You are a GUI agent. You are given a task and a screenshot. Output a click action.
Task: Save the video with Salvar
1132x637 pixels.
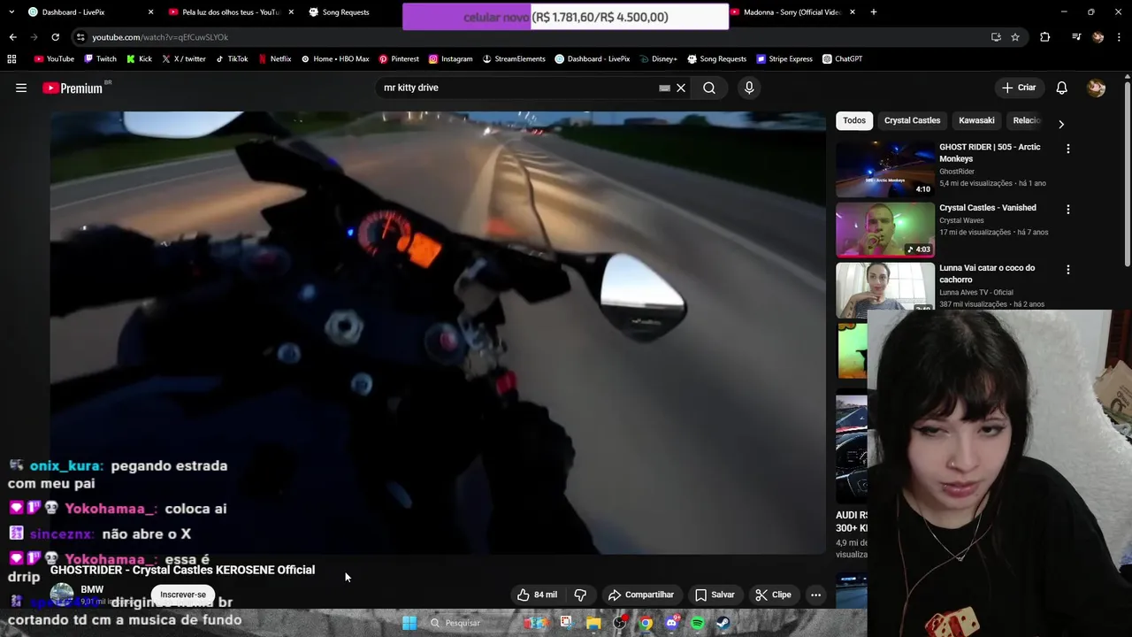click(x=715, y=595)
